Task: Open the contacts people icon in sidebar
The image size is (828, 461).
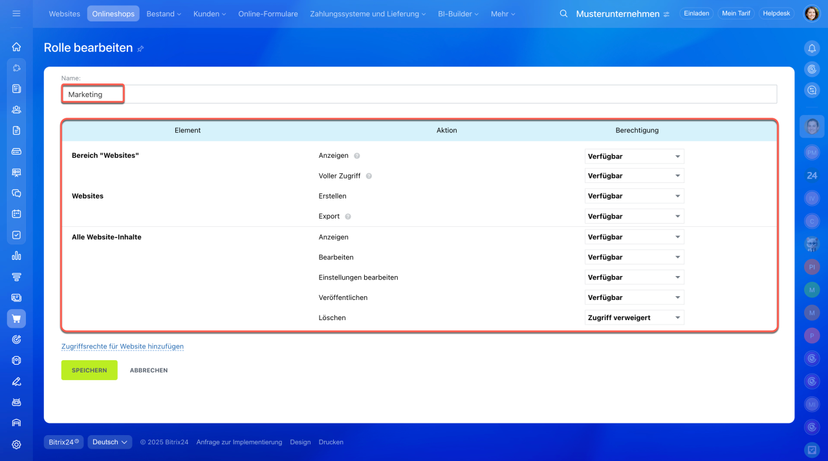Action: [x=16, y=109]
